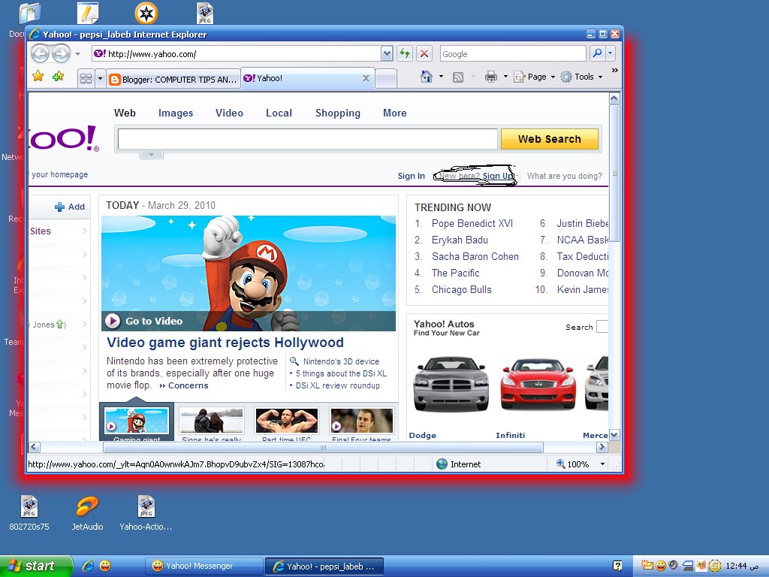Image resolution: width=769 pixels, height=577 pixels.
Task: Click the Windows start button
Action: (x=36, y=566)
